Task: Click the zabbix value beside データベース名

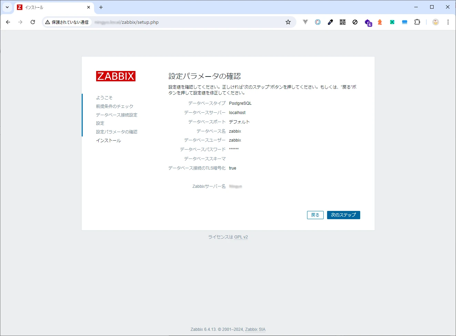Action: 235,131
